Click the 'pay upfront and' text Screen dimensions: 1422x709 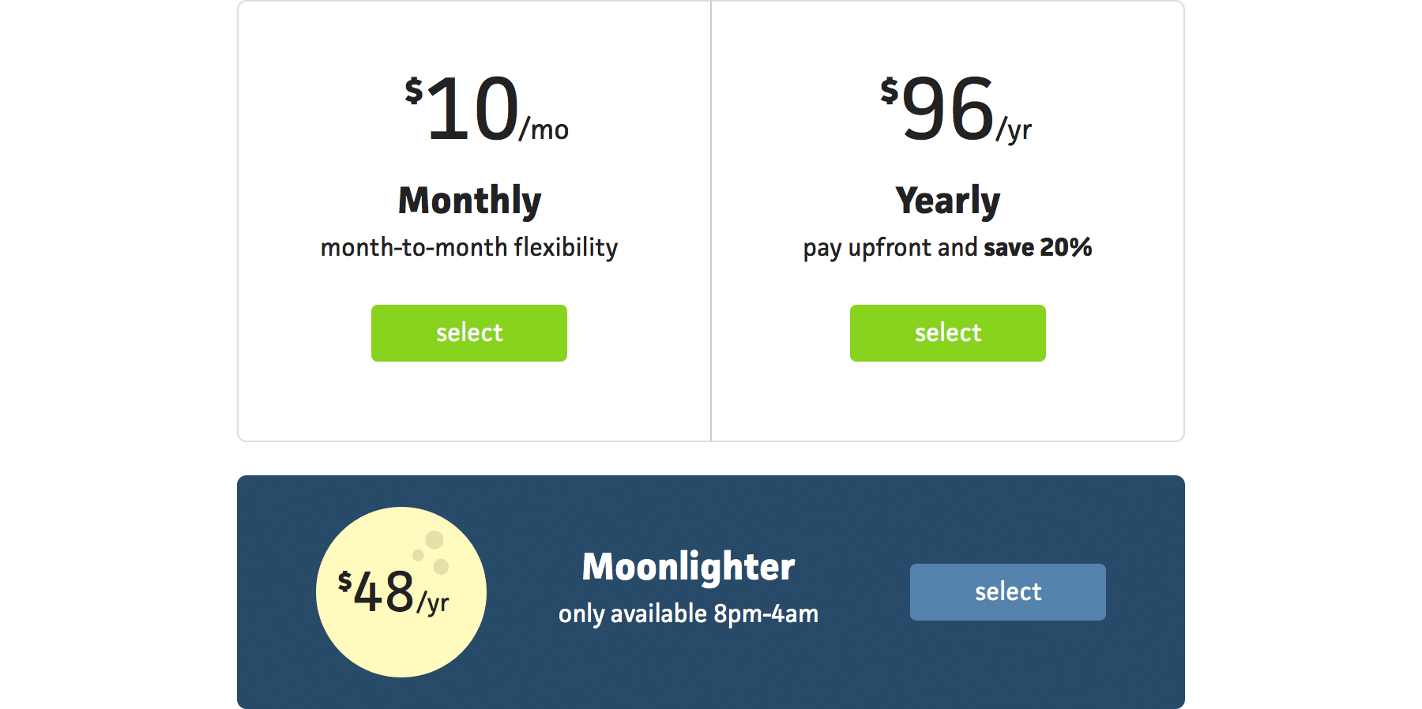[x=890, y=248]
